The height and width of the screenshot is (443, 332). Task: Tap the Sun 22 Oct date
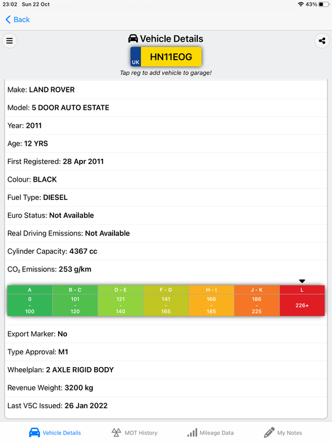point(35,4)
